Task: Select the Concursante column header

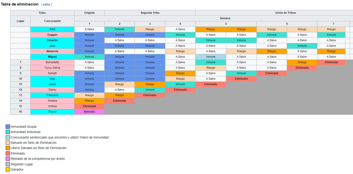Action: 52,21
